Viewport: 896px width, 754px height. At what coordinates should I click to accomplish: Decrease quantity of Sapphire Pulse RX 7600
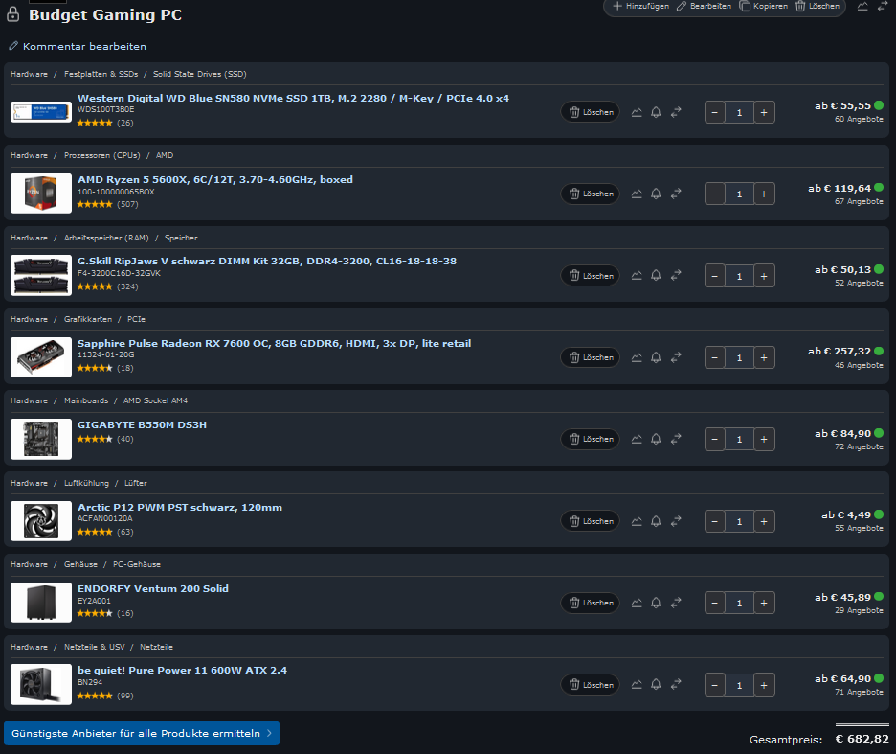pos(715,357)
